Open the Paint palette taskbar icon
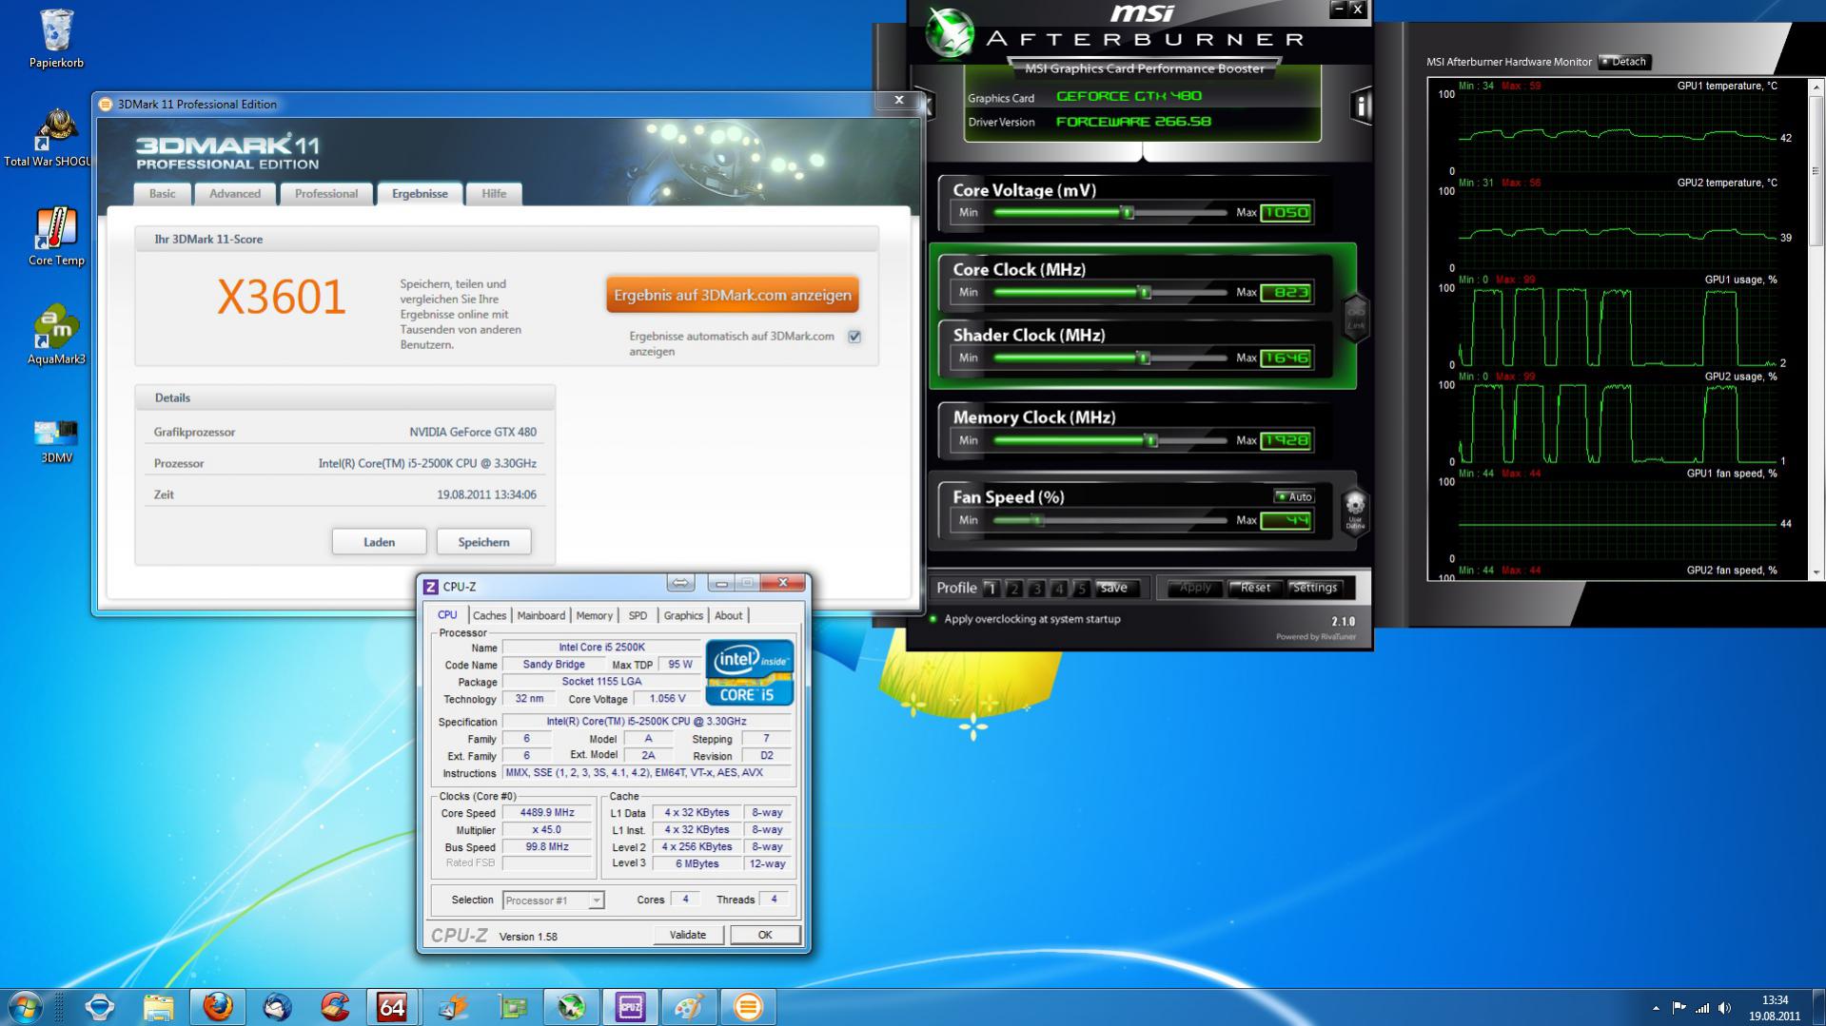The image size is (1826, 1026). 689,1007
